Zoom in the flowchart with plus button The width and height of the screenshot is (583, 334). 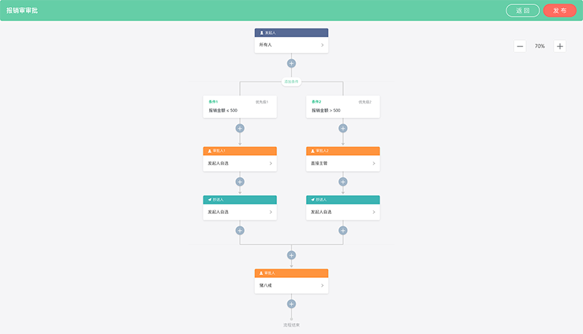pos(560,46)
